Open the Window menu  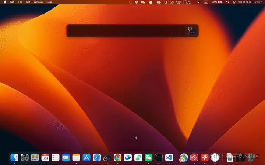(x=38, y=2)
